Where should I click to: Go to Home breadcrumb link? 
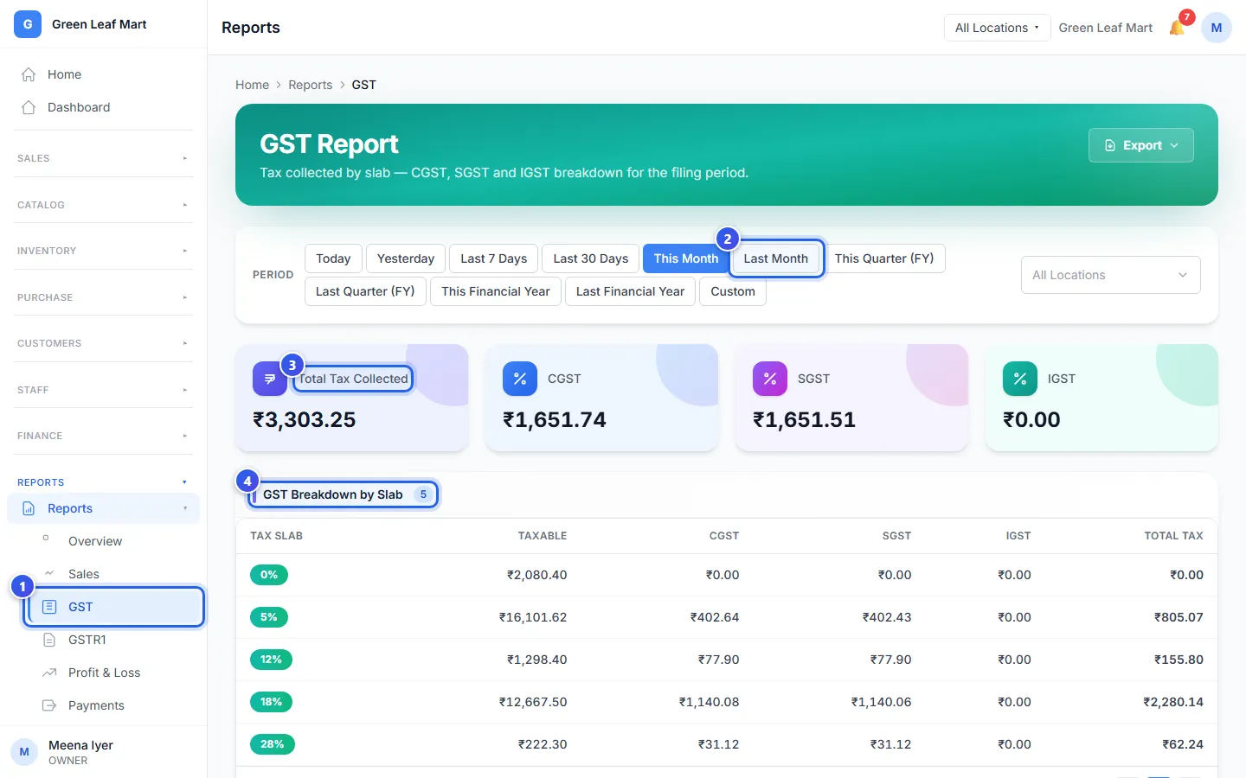tap(252, 85)
